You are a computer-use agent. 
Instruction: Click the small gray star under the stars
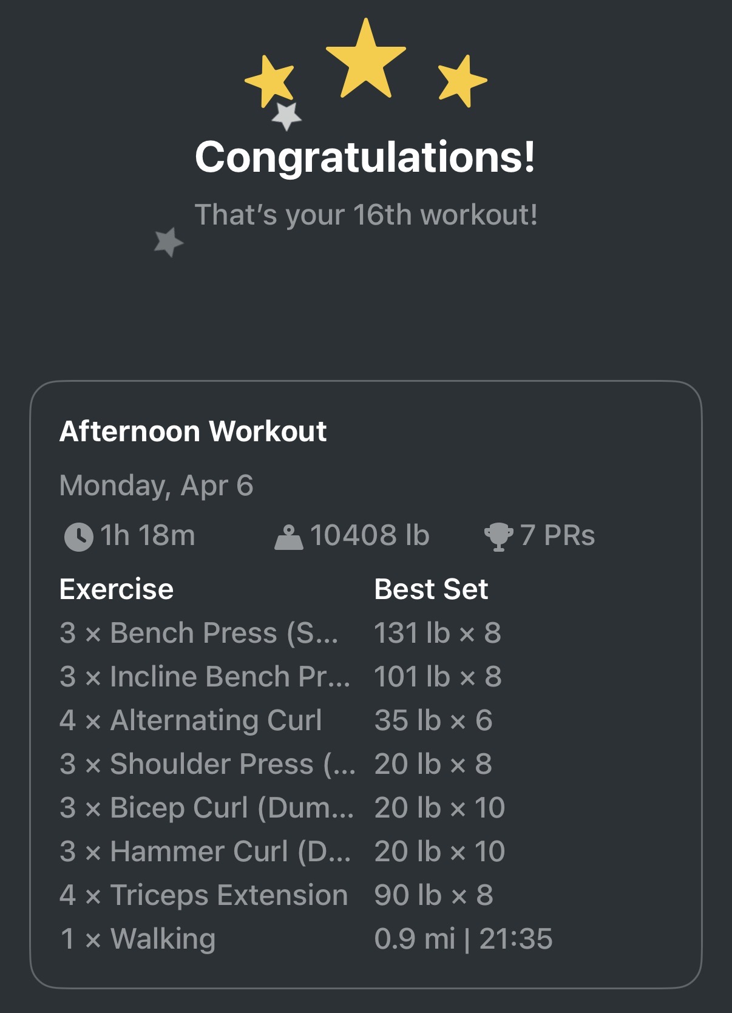click(x=286, y=117)
